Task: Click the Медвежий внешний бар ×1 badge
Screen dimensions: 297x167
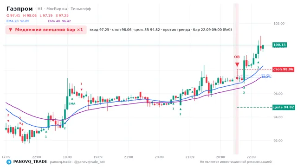Action: [x=46, y=30]
